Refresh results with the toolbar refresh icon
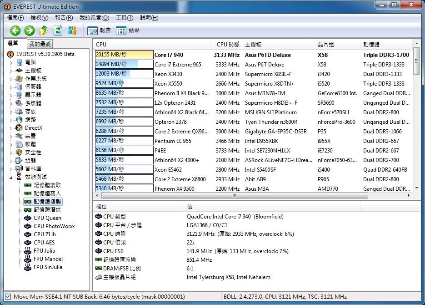The image size is (425, 305). 58,30
